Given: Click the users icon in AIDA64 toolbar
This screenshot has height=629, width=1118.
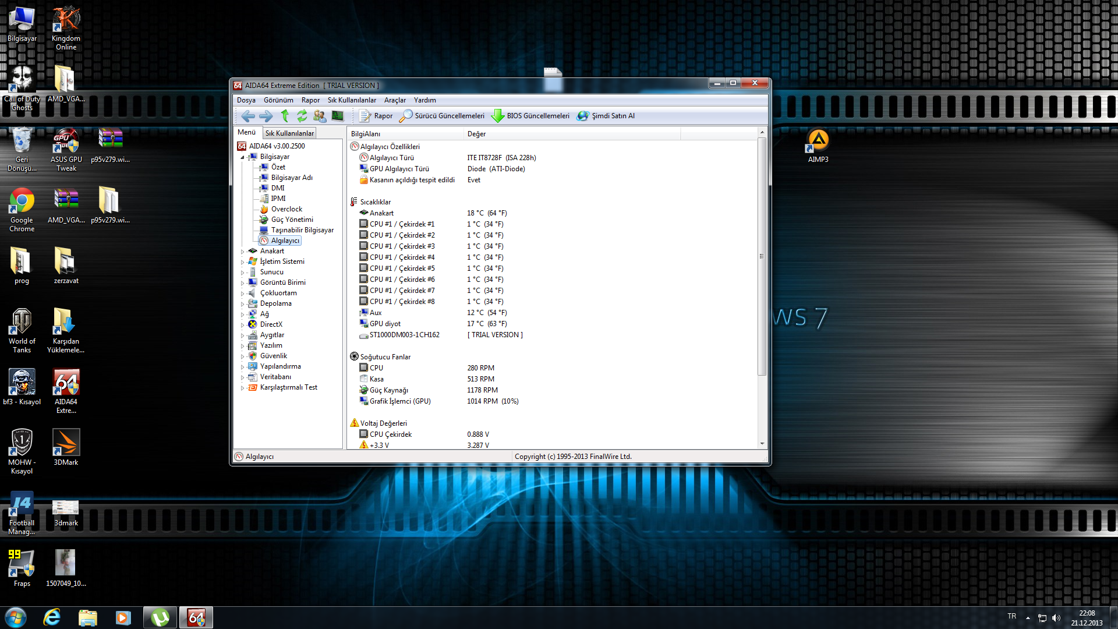Looking at the screenshot, I should (x=320, y=116).
